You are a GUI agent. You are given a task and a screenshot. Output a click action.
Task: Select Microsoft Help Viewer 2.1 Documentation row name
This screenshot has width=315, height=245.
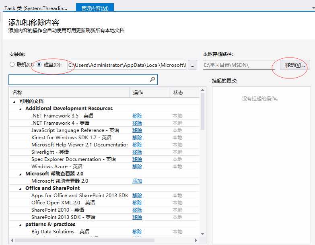[80, 145]
